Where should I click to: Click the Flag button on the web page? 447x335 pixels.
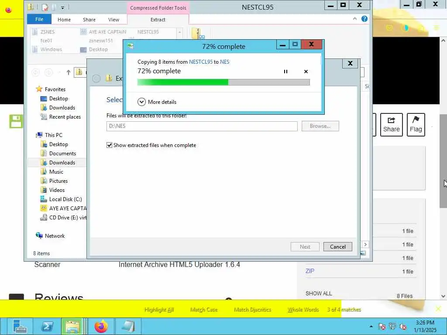coord(416,125)
